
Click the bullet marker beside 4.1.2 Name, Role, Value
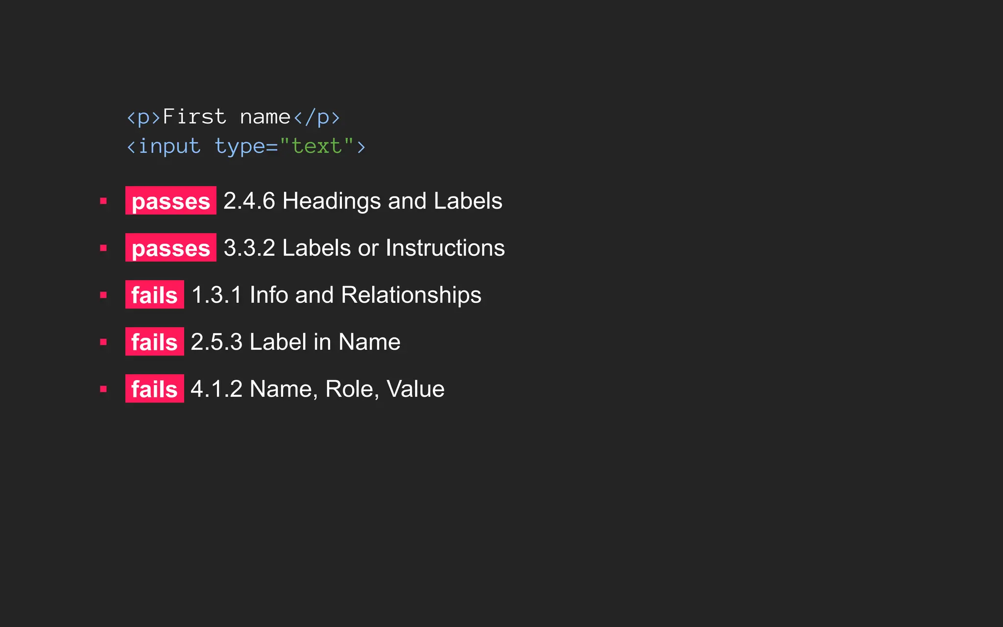(103, 389)
